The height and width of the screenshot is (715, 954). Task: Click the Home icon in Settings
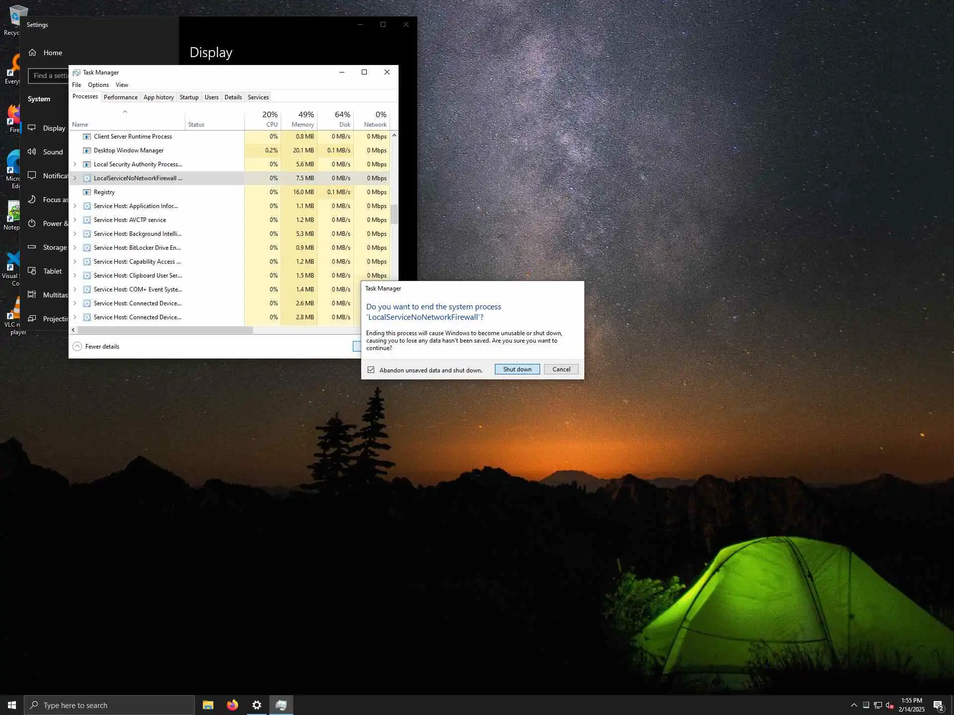tap(32, 53)
